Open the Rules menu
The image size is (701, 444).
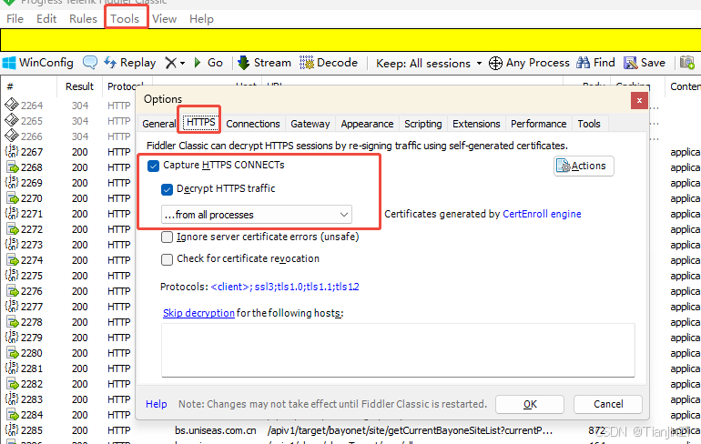[x=83, y=19]
